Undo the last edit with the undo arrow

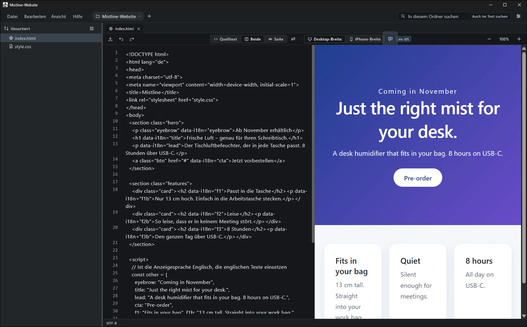(x=121, y=39)
